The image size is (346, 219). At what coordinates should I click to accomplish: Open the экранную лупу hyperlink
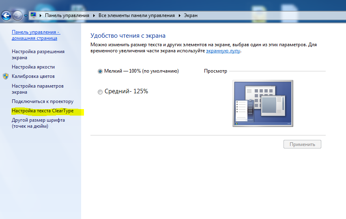pos(223,51)
